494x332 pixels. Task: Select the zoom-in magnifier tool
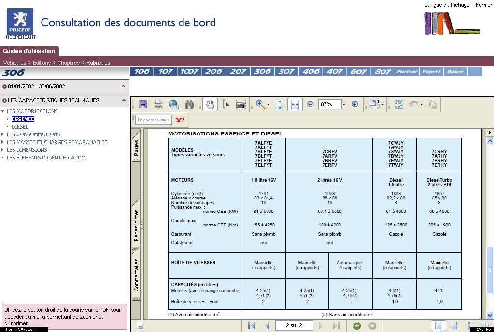click(x=260, y=105)
